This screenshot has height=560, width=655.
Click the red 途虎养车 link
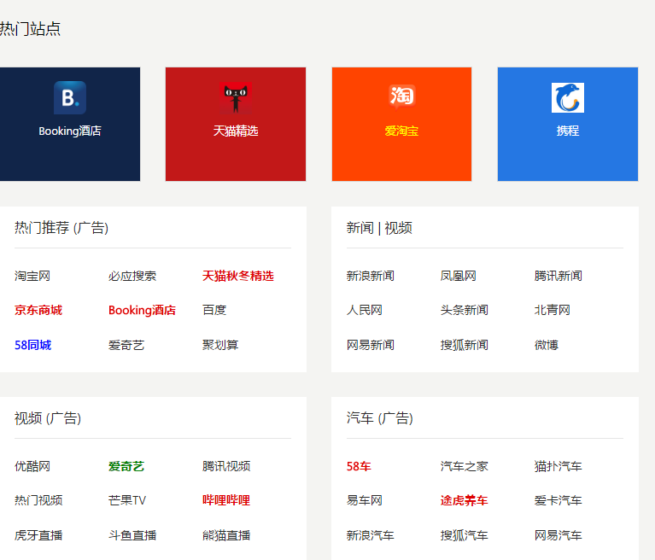(465, 501)
